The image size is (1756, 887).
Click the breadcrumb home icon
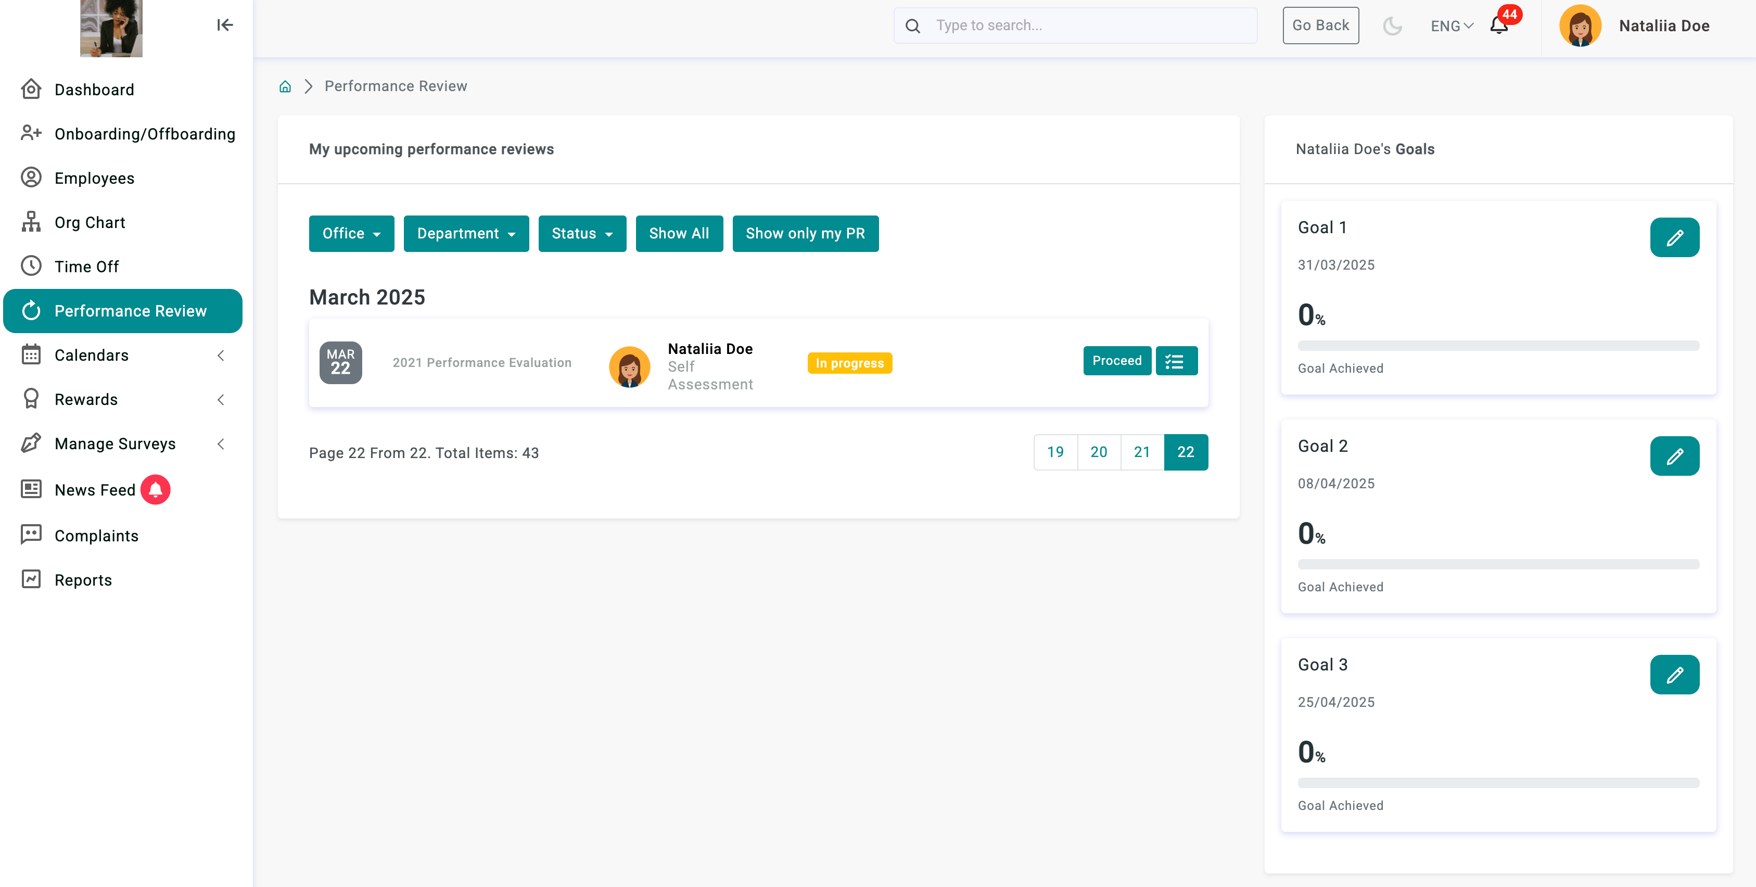[286, 86]
